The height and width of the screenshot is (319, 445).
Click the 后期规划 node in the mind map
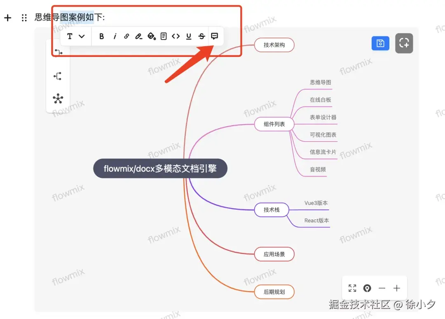point(274,292)
